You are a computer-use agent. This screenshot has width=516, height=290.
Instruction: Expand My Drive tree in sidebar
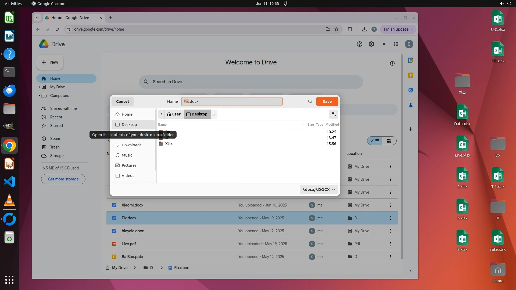click(39, 87)
